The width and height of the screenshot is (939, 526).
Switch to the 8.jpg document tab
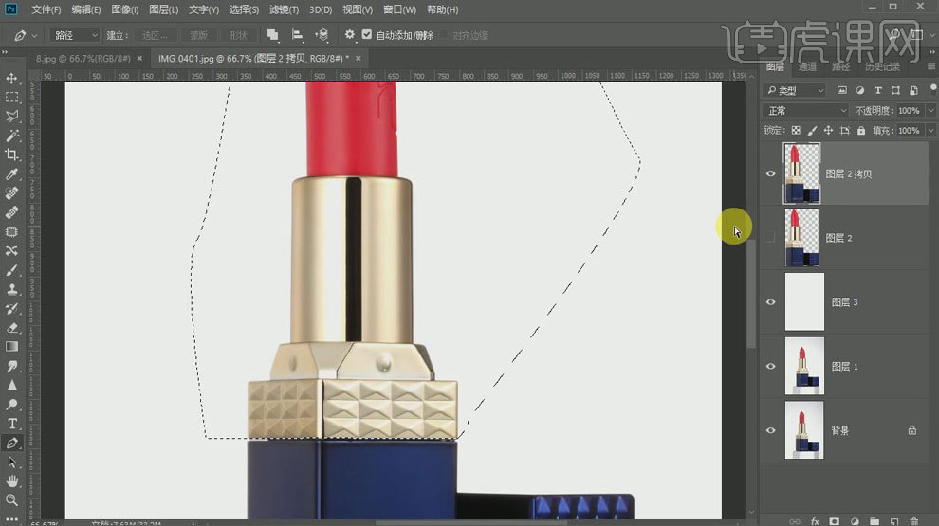pos(83,58)
